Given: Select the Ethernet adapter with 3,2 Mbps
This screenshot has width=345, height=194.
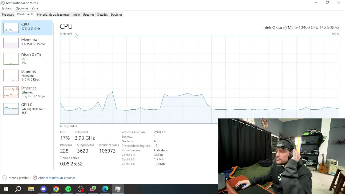Looking at the screenshot, I should [x=27, y=92].
